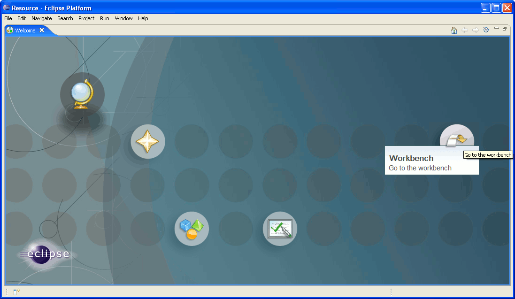
Task: Open the Samples shapes icon
Action: coord(192,229)
